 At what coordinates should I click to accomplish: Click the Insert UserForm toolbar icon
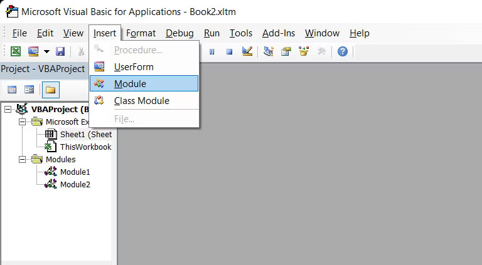(x=33, y=51)
